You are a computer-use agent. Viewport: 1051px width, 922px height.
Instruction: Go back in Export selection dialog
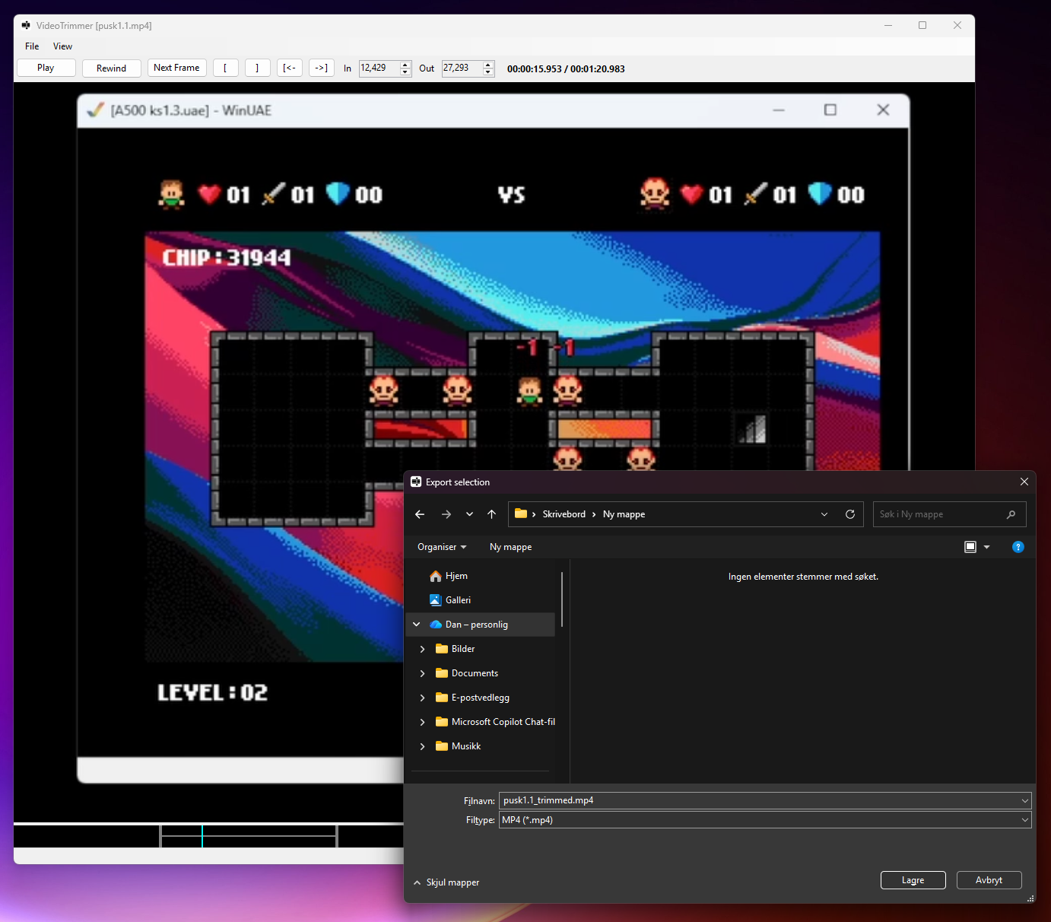(420, 514)
